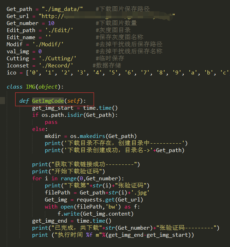
Task: Click the highlighted GetImgCode method name
Action: click(x=48, y=101)
